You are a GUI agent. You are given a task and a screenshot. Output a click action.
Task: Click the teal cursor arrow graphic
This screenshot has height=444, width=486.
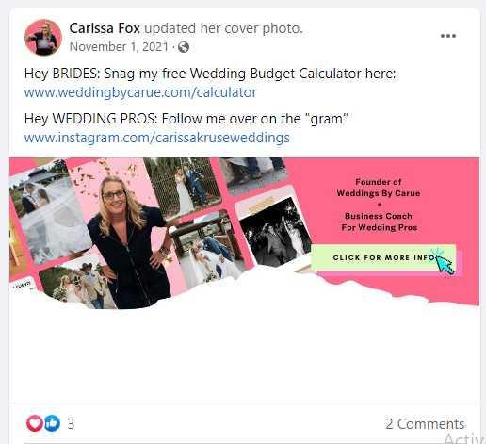click(444, 262)
